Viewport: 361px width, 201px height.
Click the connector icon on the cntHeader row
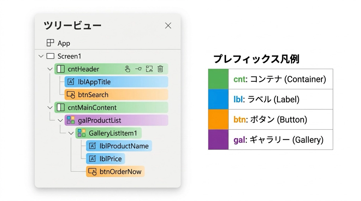click(x=138, y=69)
